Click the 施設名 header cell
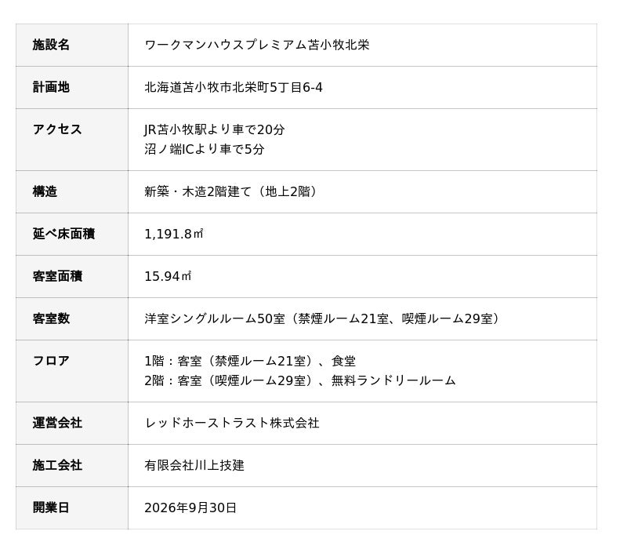This screenshot has height=553, width=627. click(x=51, y=45)
